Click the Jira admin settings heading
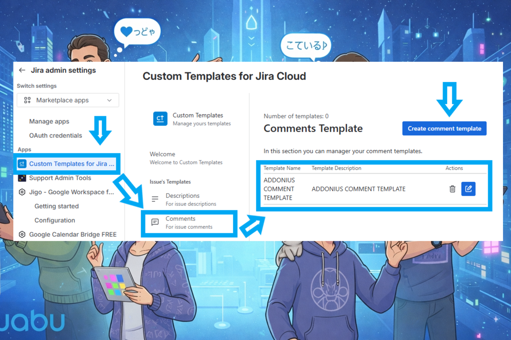Viewport: 511px width, 340px height. pos(63,70)
